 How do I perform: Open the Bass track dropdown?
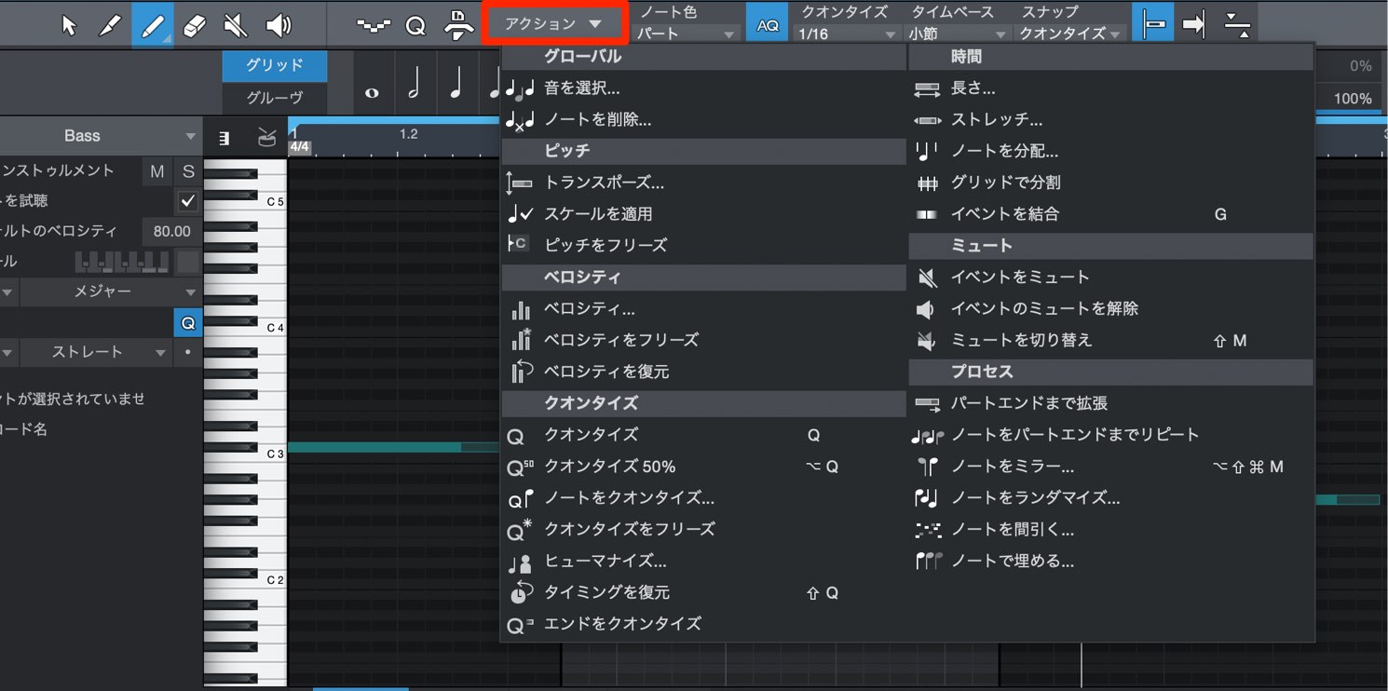pos(101,136)
